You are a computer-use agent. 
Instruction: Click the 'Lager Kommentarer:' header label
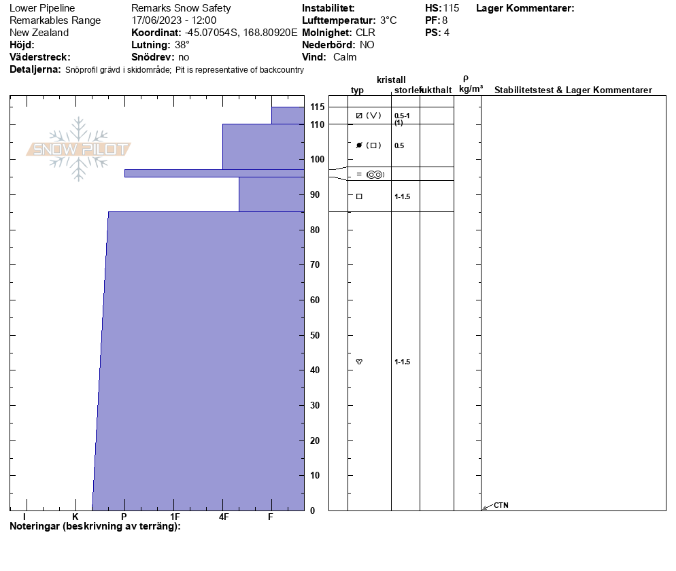click(525, 8)
